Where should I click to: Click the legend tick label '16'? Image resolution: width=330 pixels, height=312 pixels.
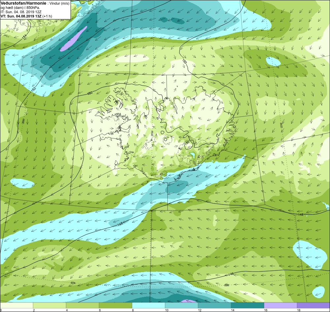coord(266,310)
